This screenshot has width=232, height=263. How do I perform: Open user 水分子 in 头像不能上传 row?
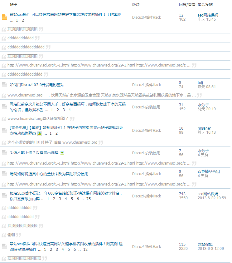[x=203, y=151]
